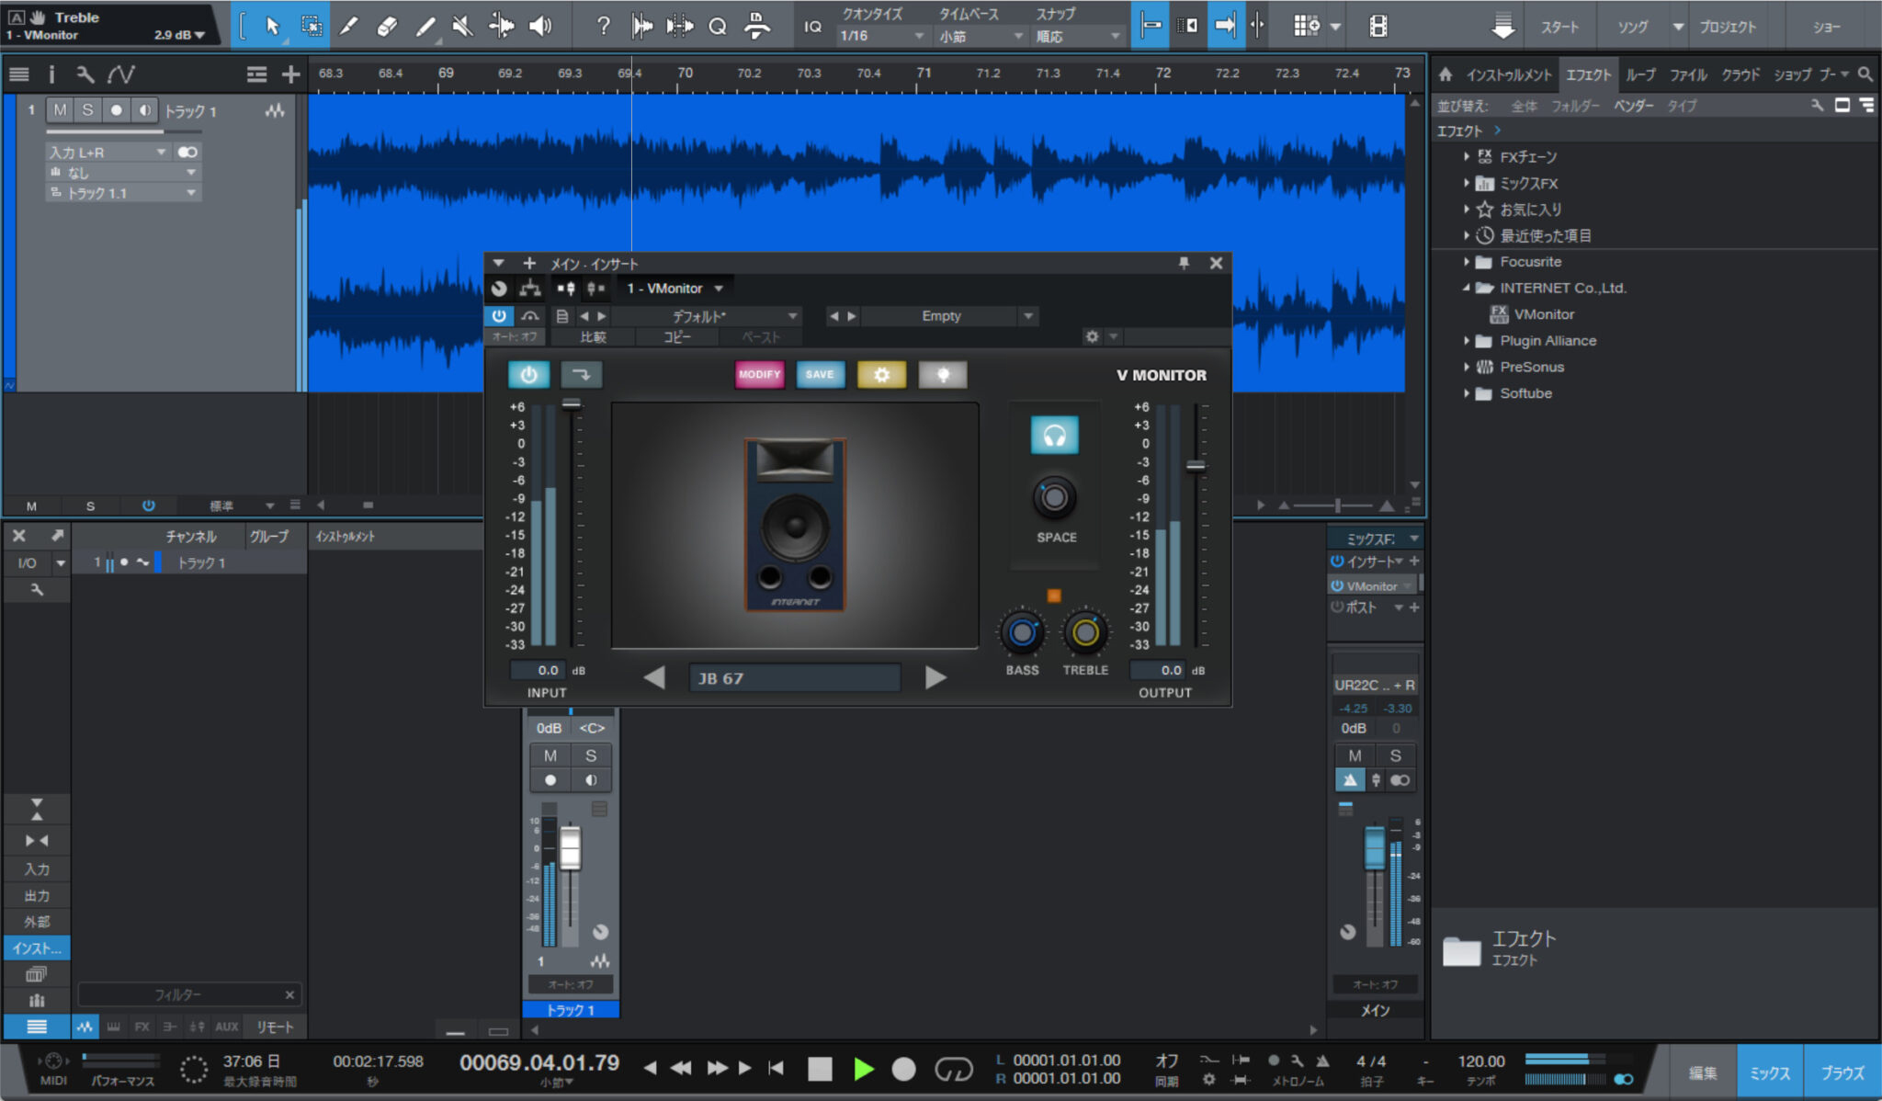Click the Track 1 mixer channel fader
Screen dimensions: 1882x1101
tap(570, 847)
